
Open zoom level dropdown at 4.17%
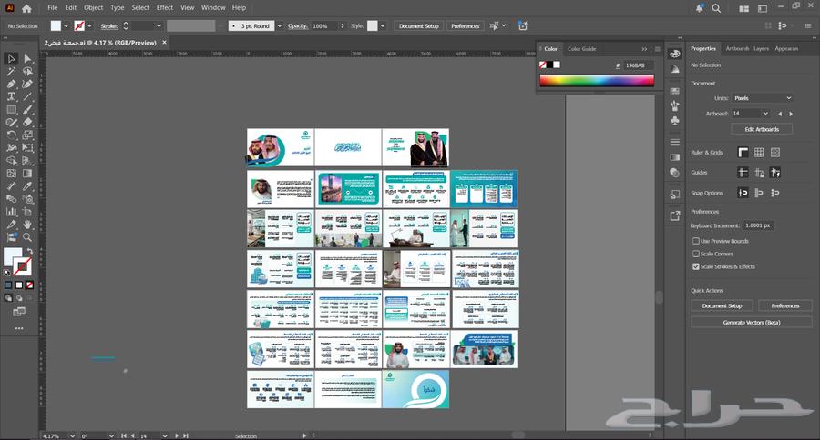tap(72, 435)
